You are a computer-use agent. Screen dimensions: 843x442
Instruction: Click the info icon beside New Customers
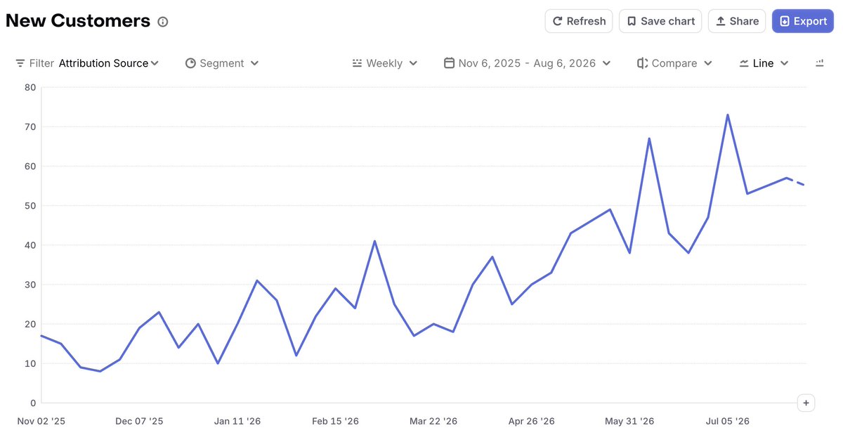click(x=163, y=22)
